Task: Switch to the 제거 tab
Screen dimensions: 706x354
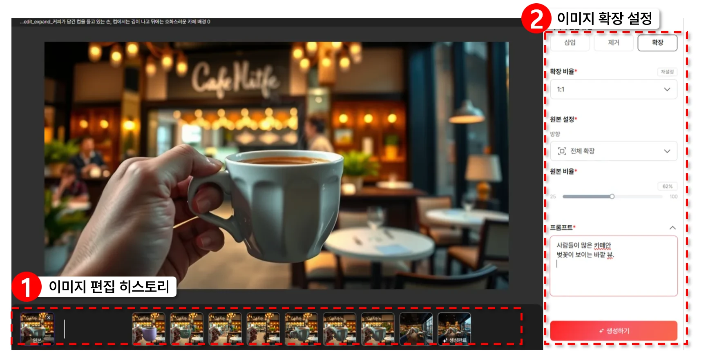Action: click(613, 43)
